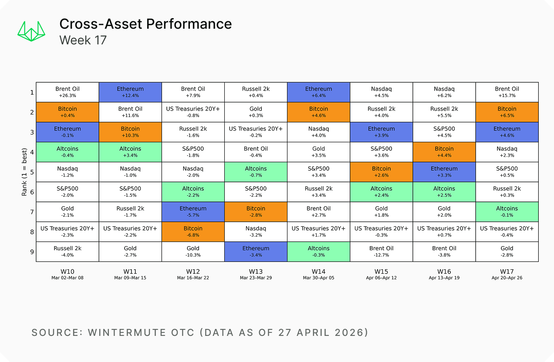Click the green Wintermute logo icon
Screen dimensions: 554x362
click(x=31, y=32)
